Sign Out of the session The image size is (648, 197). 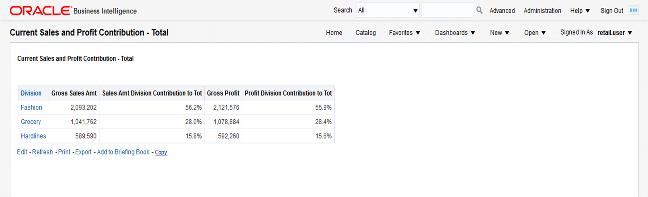click(612, 11)
